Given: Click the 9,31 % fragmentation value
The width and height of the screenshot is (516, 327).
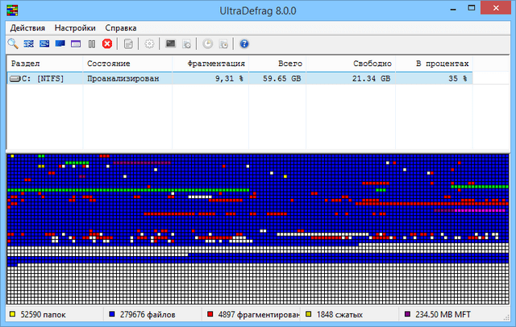Looking at the screenshot, I should tap(229, 79).
